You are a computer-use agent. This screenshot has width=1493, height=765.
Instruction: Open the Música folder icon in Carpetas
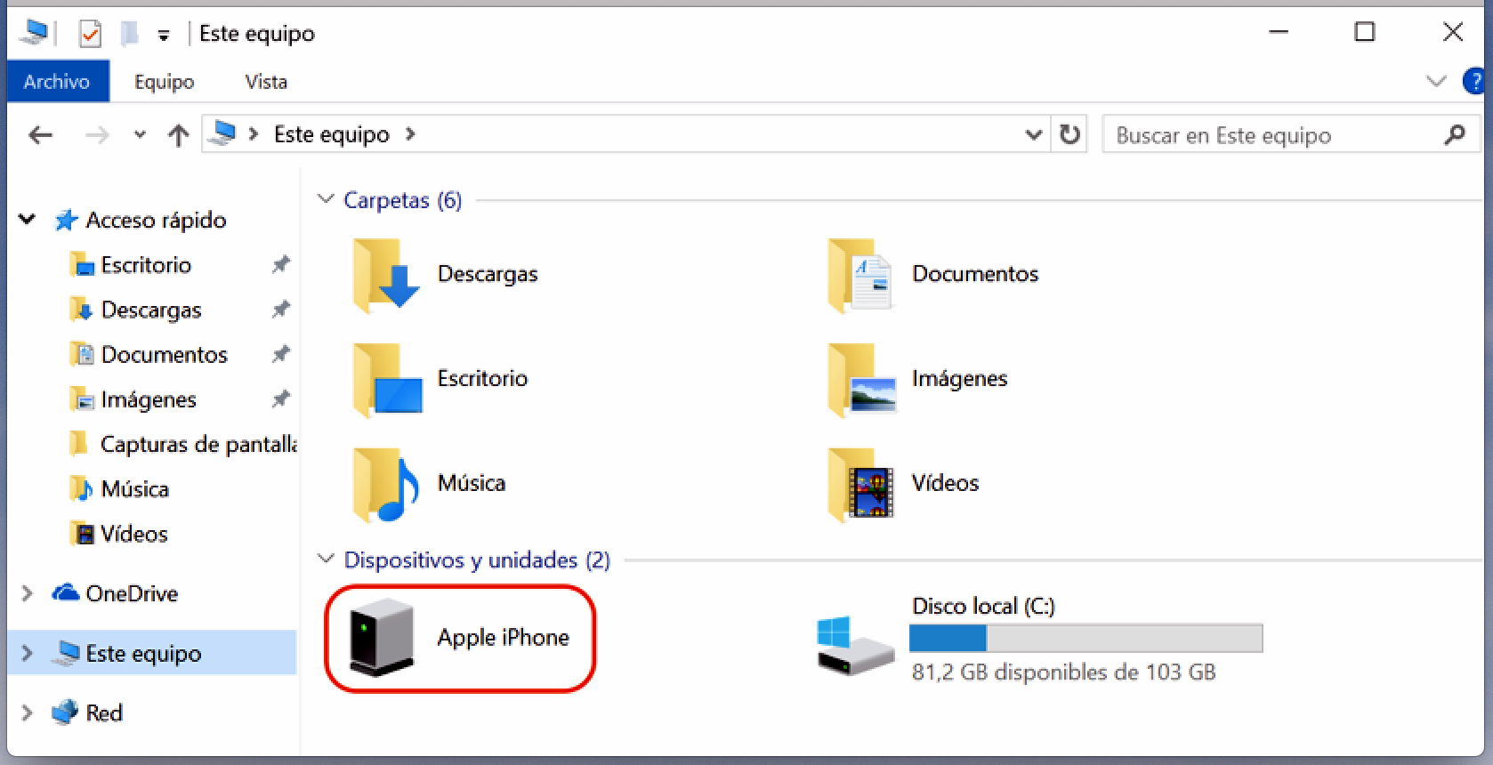pyautogui.click(x=385, y=484)
